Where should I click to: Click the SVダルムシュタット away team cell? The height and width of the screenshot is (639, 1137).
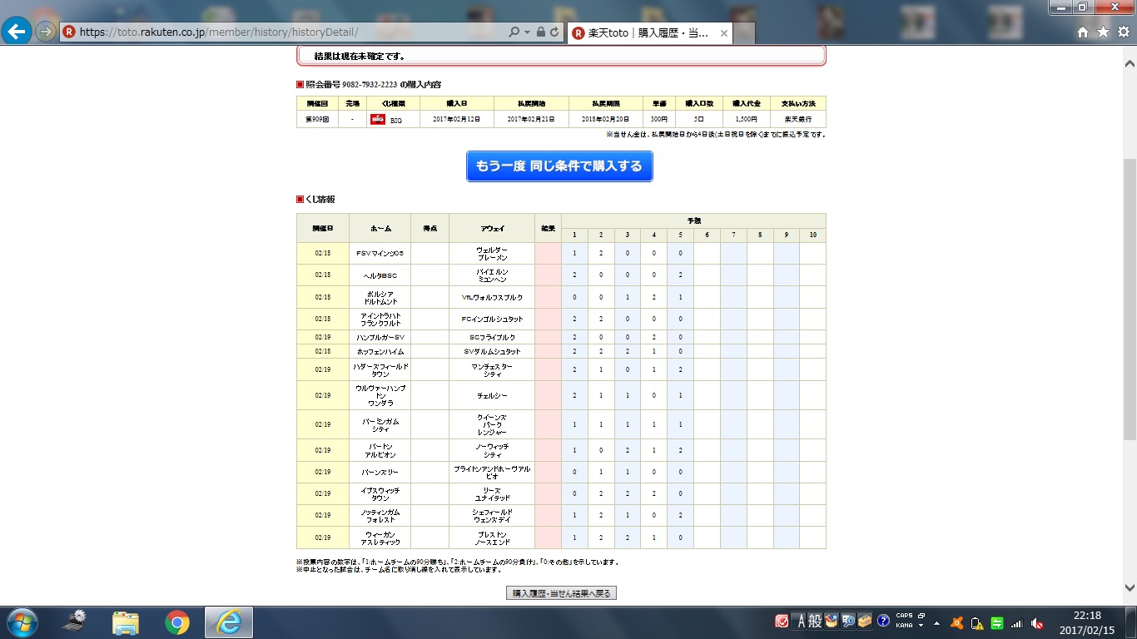coord(492,351)
